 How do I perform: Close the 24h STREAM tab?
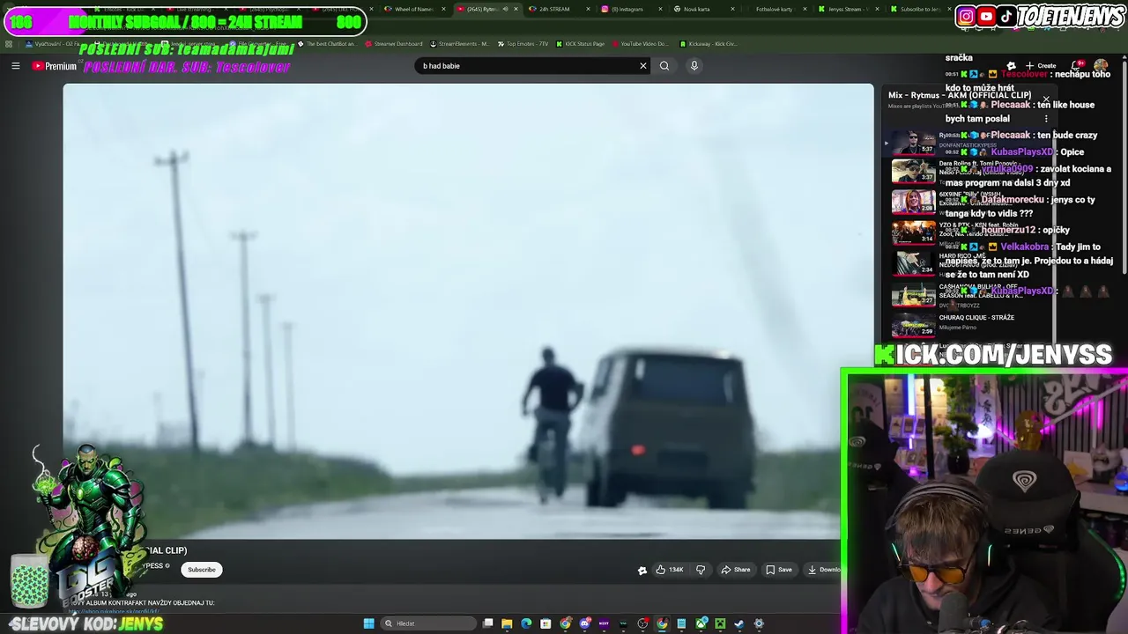[588, 9]
